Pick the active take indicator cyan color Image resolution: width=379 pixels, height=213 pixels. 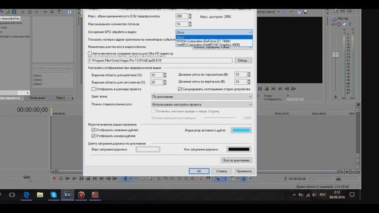coord(241,130)
